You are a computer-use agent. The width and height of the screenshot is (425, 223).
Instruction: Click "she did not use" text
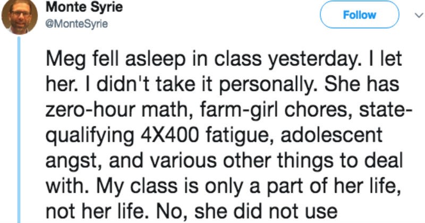tap(266, 210)
